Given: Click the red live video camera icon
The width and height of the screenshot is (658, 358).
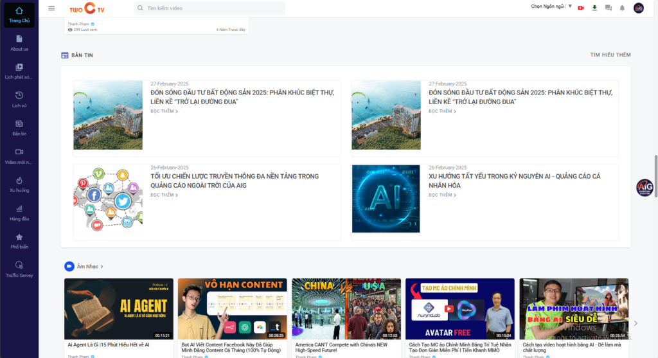Looking at the screenshot, I should (581, 8).
